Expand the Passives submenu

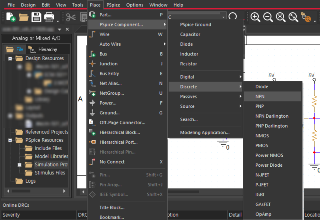pyautogui.click(x=205, y=96)
